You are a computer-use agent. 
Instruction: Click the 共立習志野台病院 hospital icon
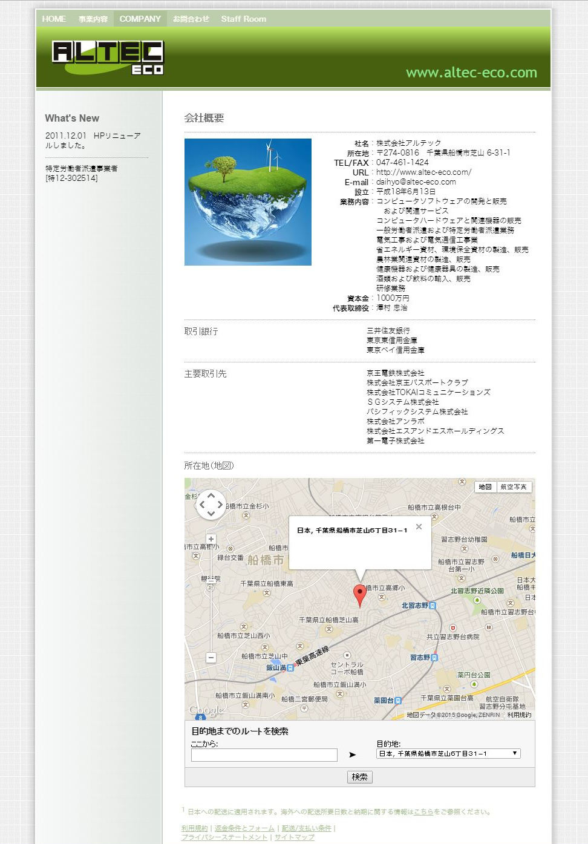[453, 628]
